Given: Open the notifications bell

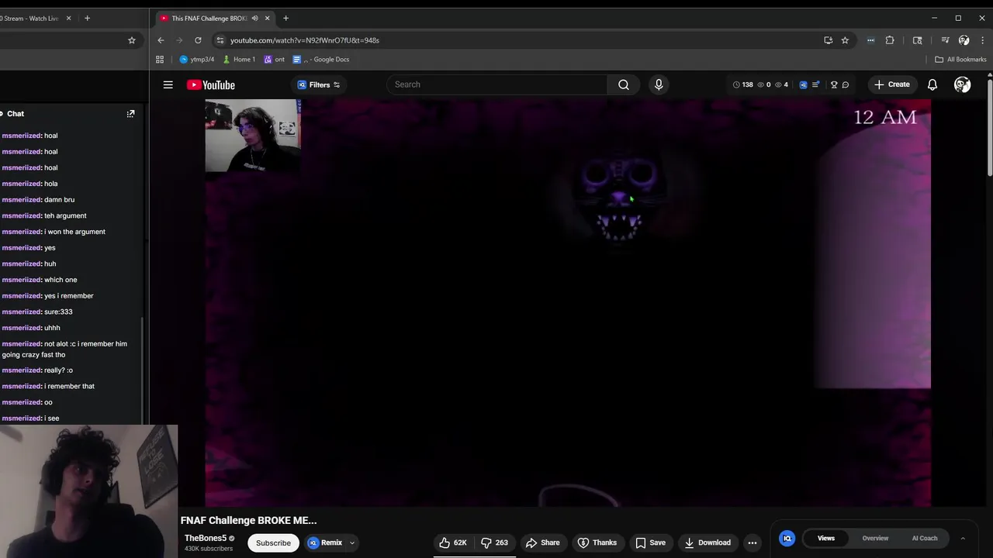Looking at the screenshot, I should click(x=932, y=84).
